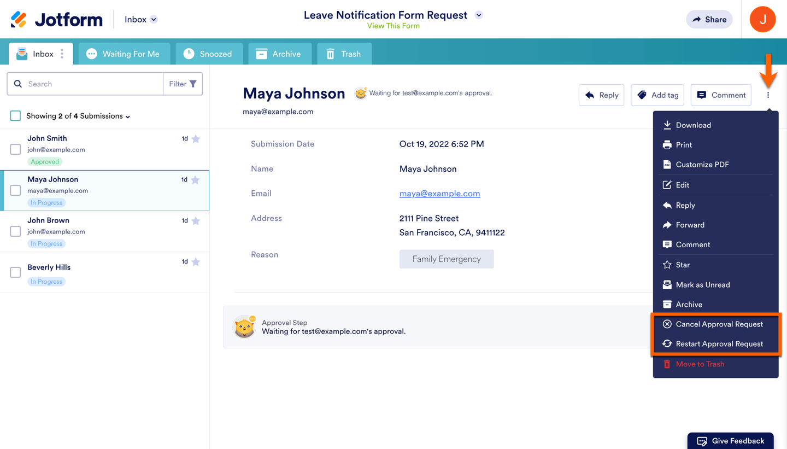The image size is (787, 449).
Task: Expand the Showing 2 of 4 Submissions dropdown
Action: 128,116
